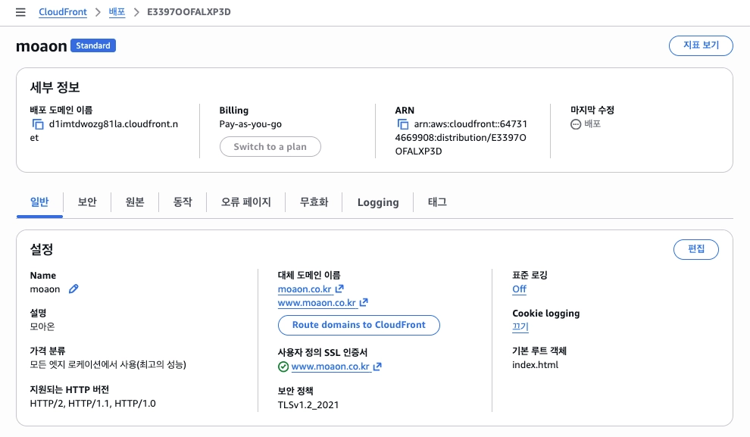Open the 동작 tab
Viewport: 750px width, 437px height.
click(183, 202)
